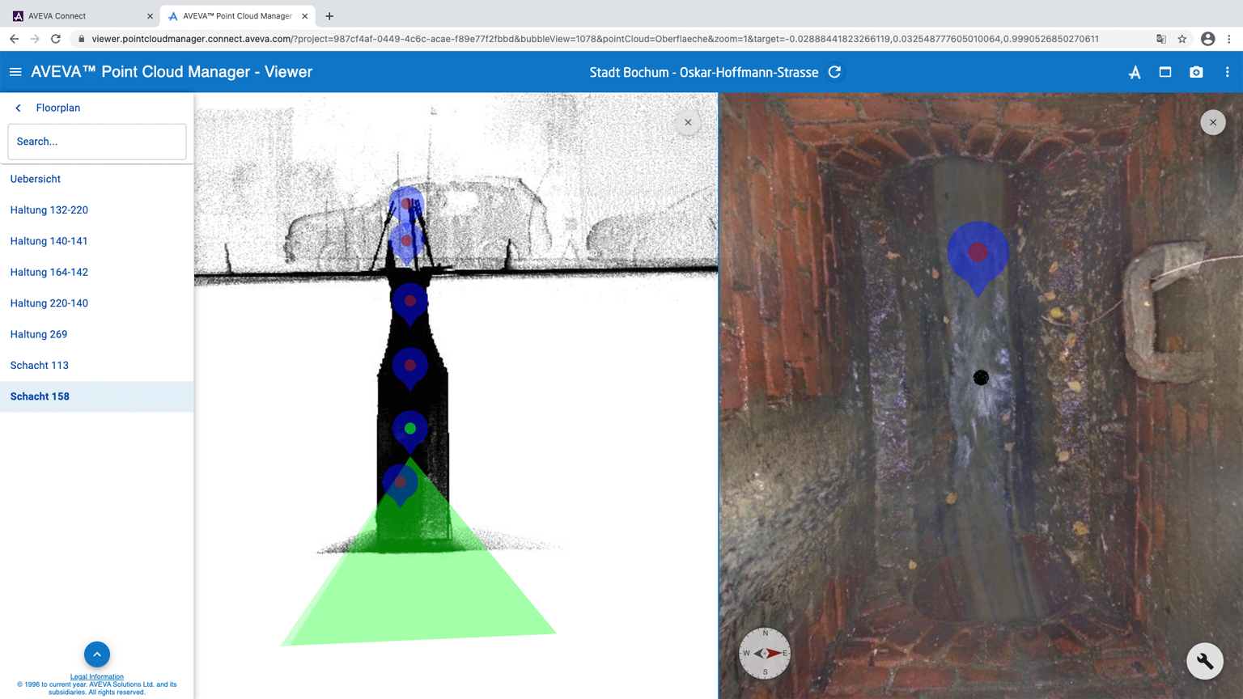
Task: Open the hamburger navigation menu
Action: [x=15, y=72]
